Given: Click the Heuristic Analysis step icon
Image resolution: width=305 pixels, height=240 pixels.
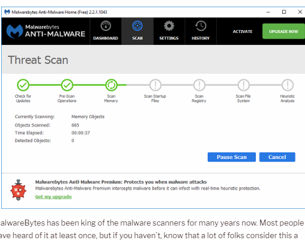Looking at the screenshot, I should 288,85.
